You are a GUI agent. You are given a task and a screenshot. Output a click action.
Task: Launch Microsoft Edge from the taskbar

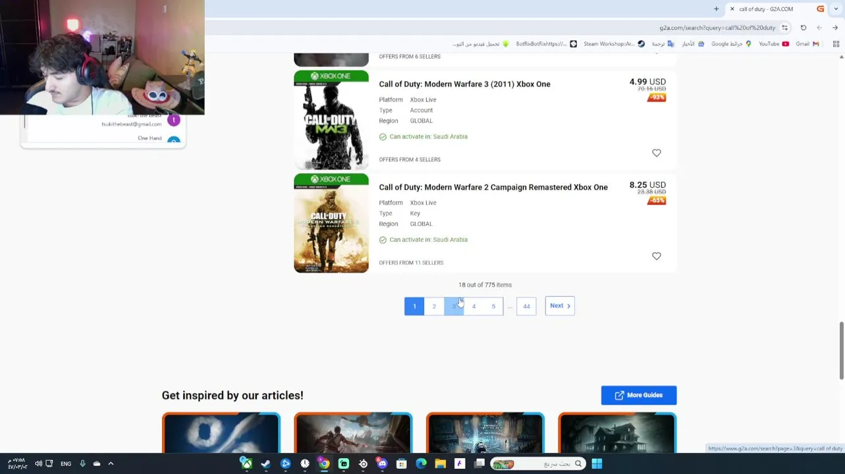421,464
